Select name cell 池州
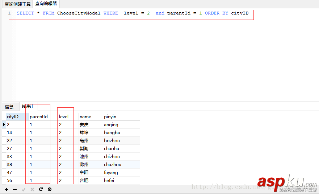 pyautogui.click(x=91, y=157)
